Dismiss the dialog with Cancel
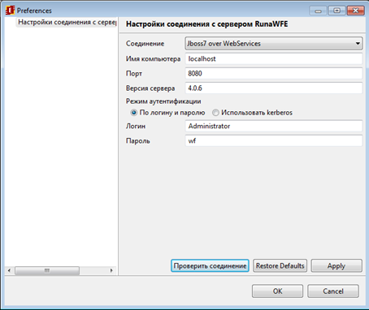Screen dimensions: 369x310 pyautogui.click(x=333, y=291)
